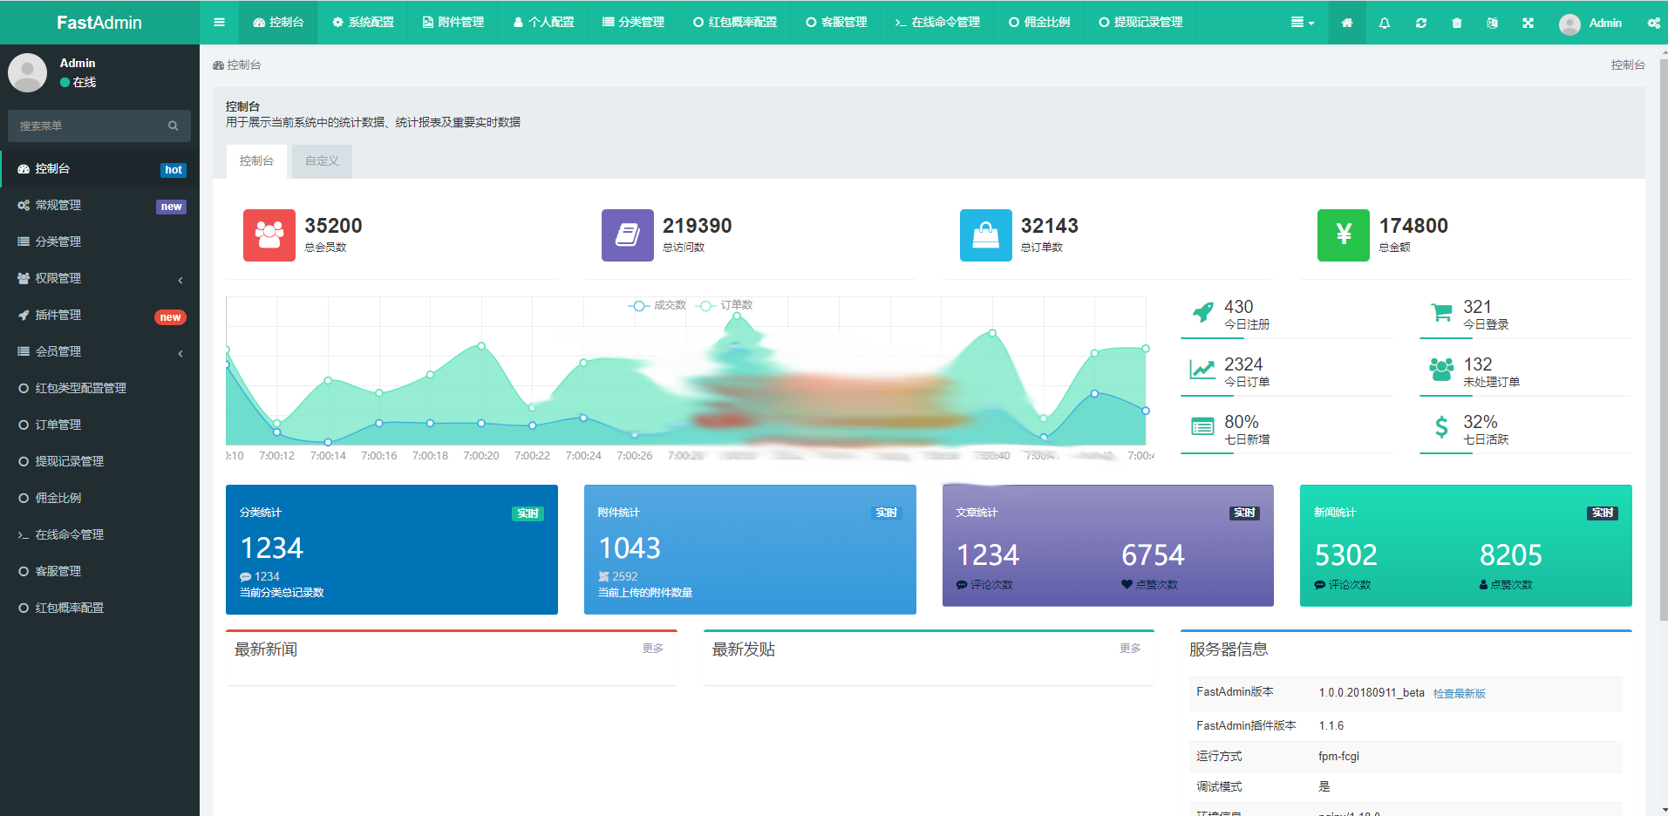Expand the 权限管理 sidebar menu
Viewport: 1668px width, 816px height.
tap(99, 279)
